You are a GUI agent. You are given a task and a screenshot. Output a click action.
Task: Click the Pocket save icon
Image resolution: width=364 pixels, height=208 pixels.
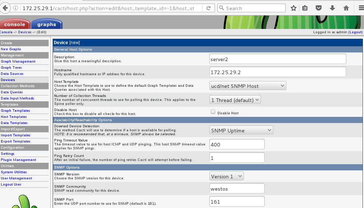319,8
